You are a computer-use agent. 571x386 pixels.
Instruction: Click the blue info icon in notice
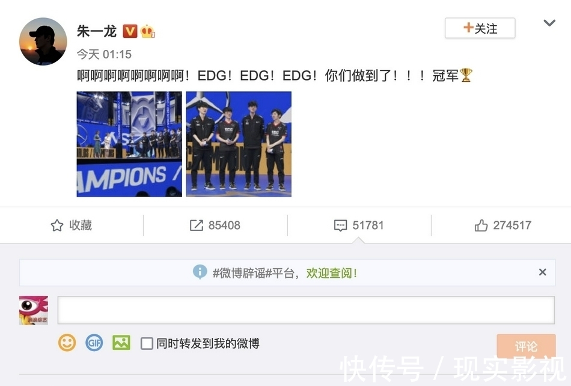(x=200, y=272)
